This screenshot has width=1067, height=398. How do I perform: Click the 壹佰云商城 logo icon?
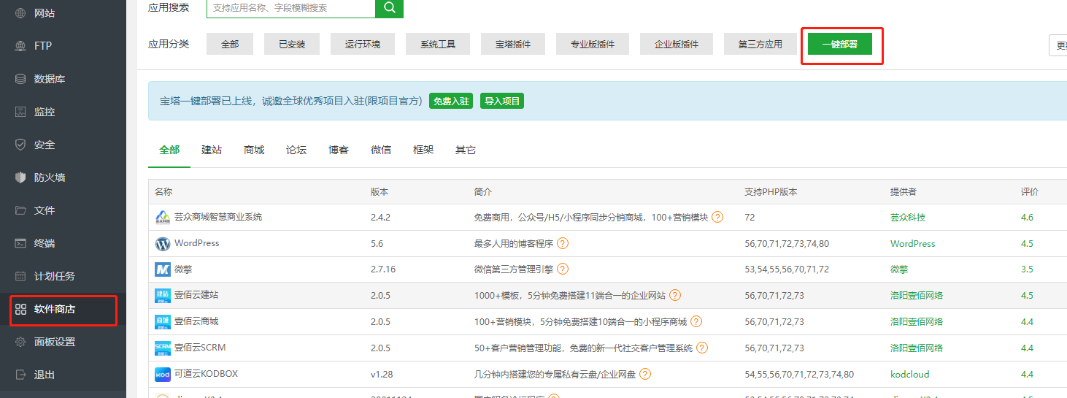click(x=163, y=322)
